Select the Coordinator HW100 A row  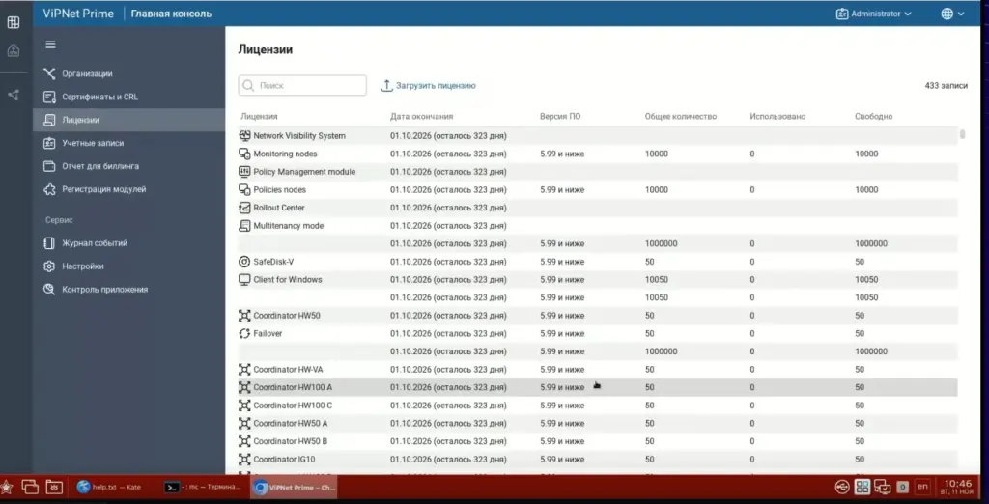pos(597,387)
